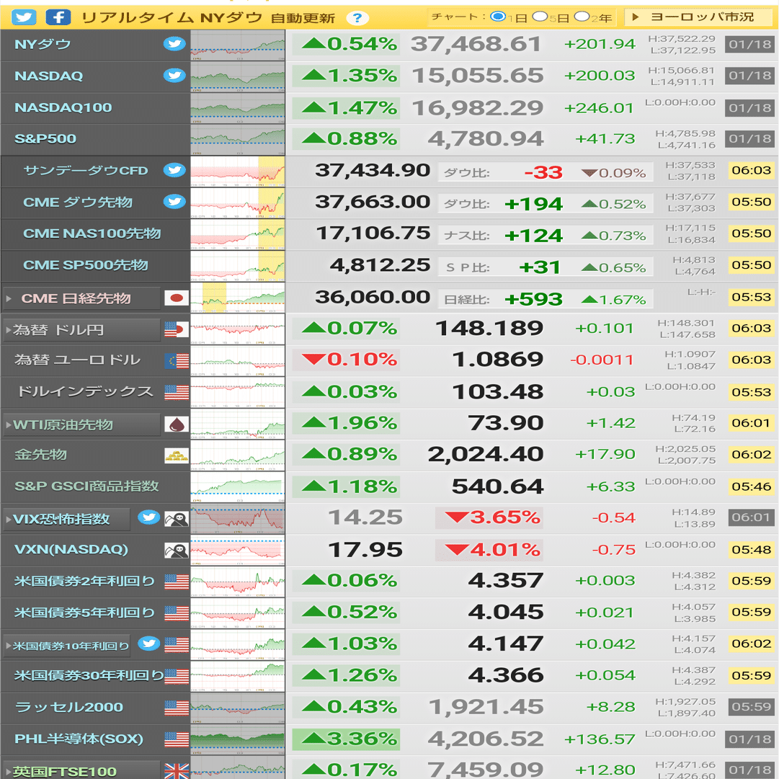Image resolution: width=779 pixels, height=779 pixels.
Task: Click Twitter icon on CME ダウ先物 row
Action: (174, 202)
